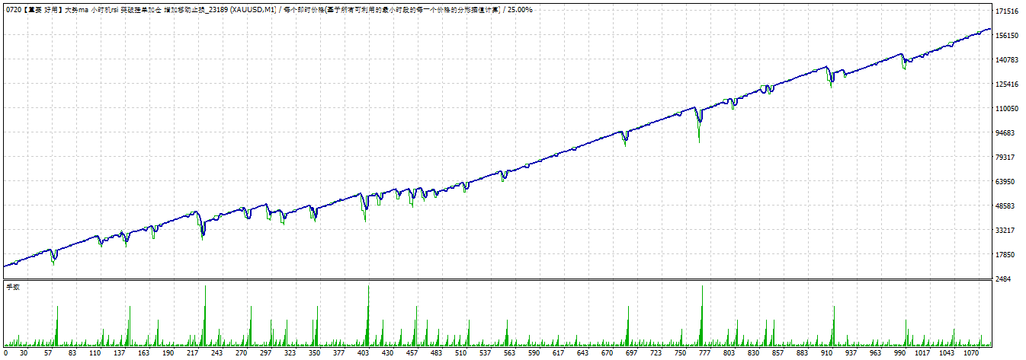Click the 48583 value on the balance axis

pyautogui.click(x=1006, y=206)
